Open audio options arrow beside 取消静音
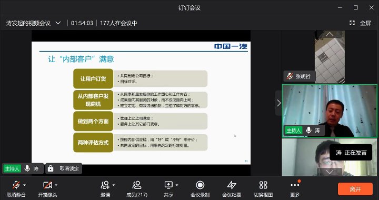This screenshot has width=379, height=200. tap(24, 185)
